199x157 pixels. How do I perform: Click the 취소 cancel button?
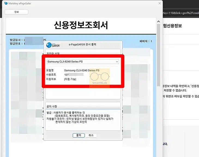91,135
